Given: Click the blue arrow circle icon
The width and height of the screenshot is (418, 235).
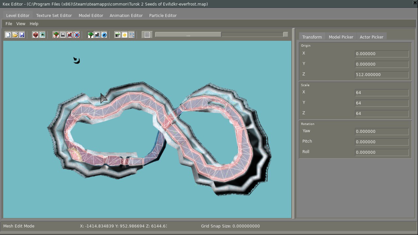Looking at the screenshot, I should pyautogui.click(x=104, y=35).
